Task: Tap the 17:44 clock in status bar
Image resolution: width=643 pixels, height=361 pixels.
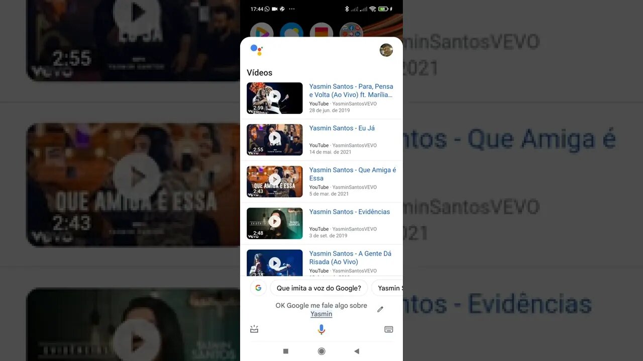Action: tap(257, 9)
